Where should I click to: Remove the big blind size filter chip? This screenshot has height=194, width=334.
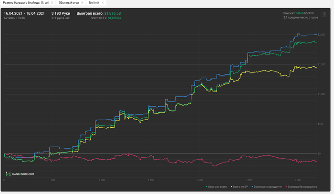52,3
